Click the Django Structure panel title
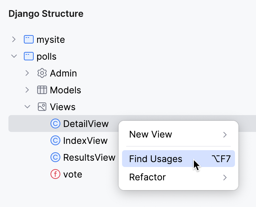The image size is (256, 207). tap(46, 14)
